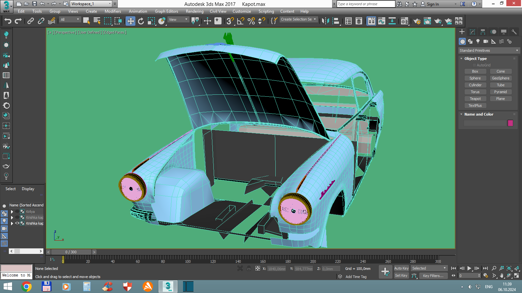Open the Customize menu
Screen dimensions: 522x293
(x=242, y=11)
